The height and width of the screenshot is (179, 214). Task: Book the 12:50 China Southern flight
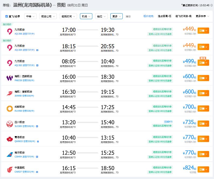(x=203, y=154)
